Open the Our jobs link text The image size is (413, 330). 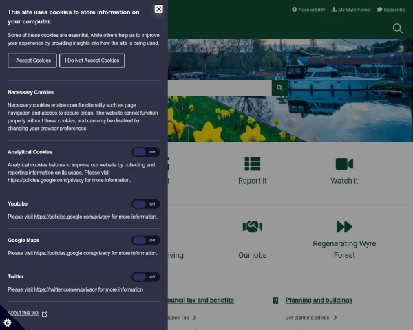pos(253,255)
